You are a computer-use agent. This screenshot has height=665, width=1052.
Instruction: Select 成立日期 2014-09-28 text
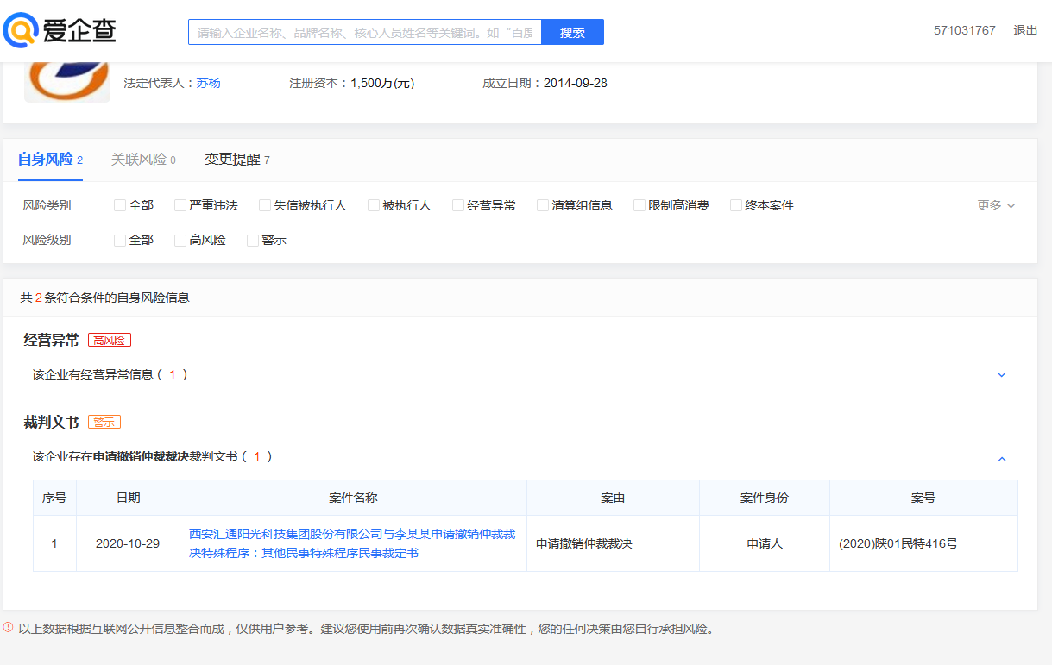pos(545,83)
